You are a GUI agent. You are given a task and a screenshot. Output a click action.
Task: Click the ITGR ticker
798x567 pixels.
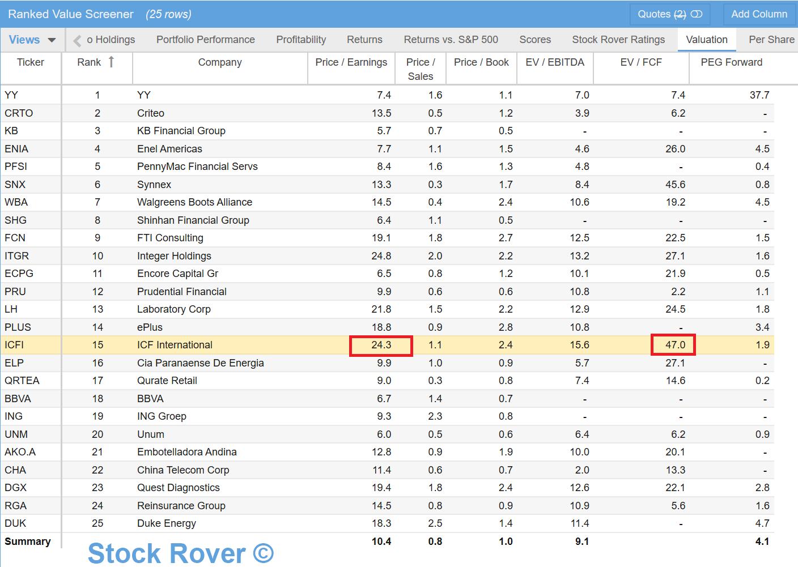pos(16,256)
